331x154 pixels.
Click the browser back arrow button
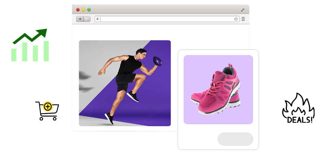pos(80,19)
